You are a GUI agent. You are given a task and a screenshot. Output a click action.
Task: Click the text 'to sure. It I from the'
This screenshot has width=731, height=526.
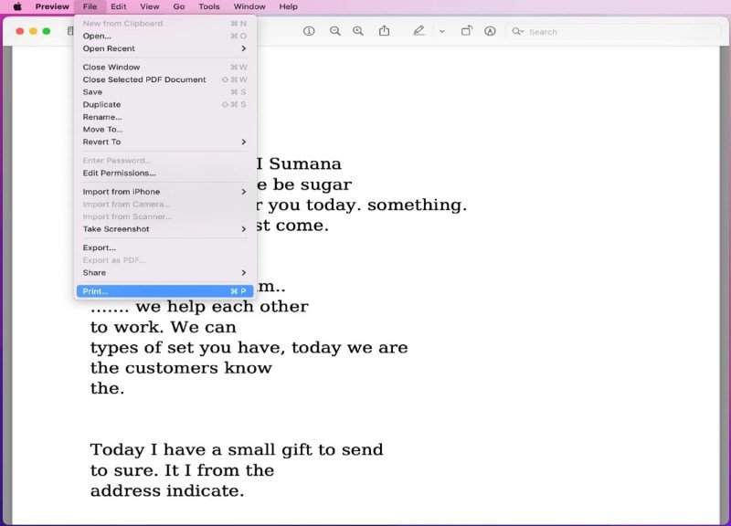[x=182, y=470]
